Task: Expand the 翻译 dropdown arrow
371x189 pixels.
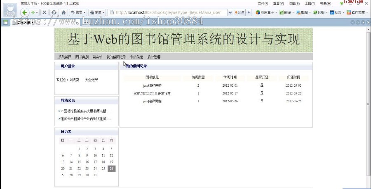Action: pyautogui.click(x=293, y=12)
